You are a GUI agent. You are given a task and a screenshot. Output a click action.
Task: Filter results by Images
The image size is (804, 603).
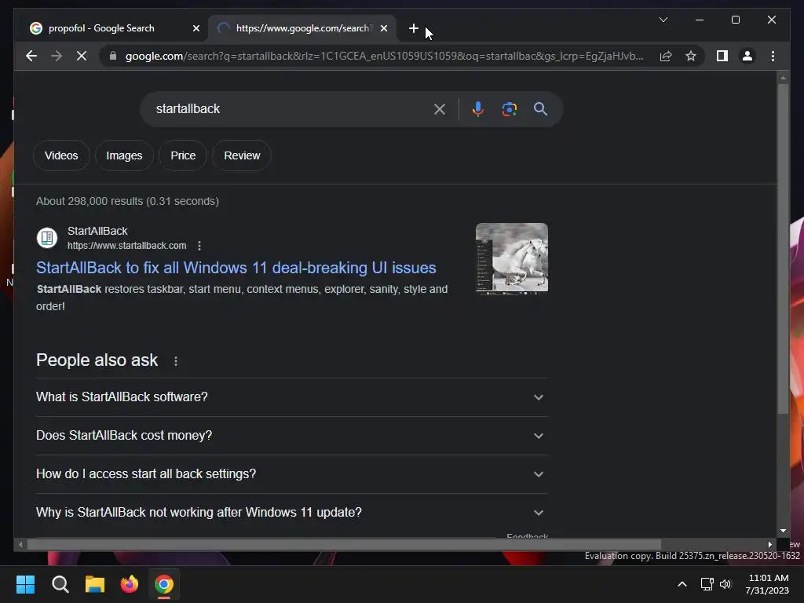pos(124,155)
